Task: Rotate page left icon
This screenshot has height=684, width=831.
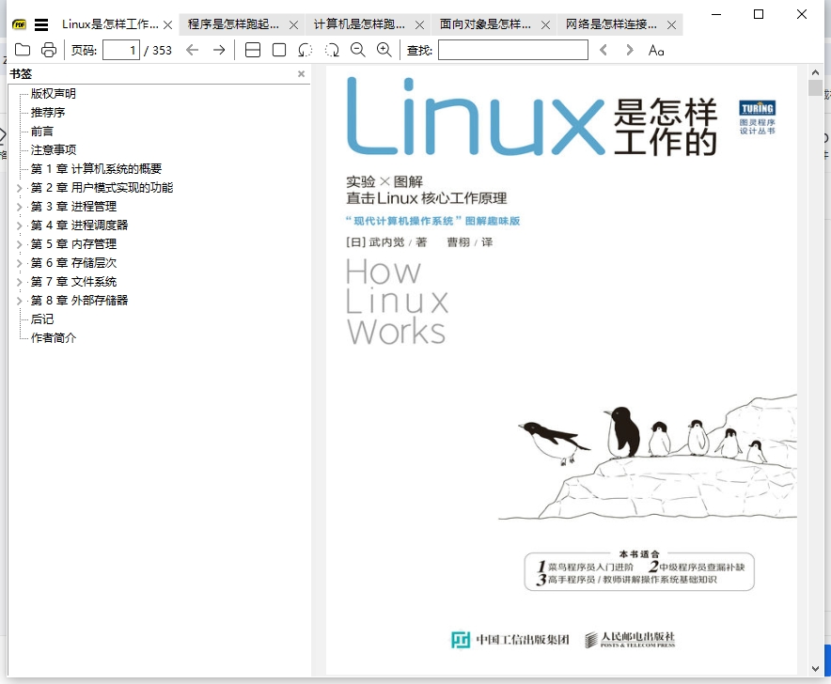Action: coord(306,51)
